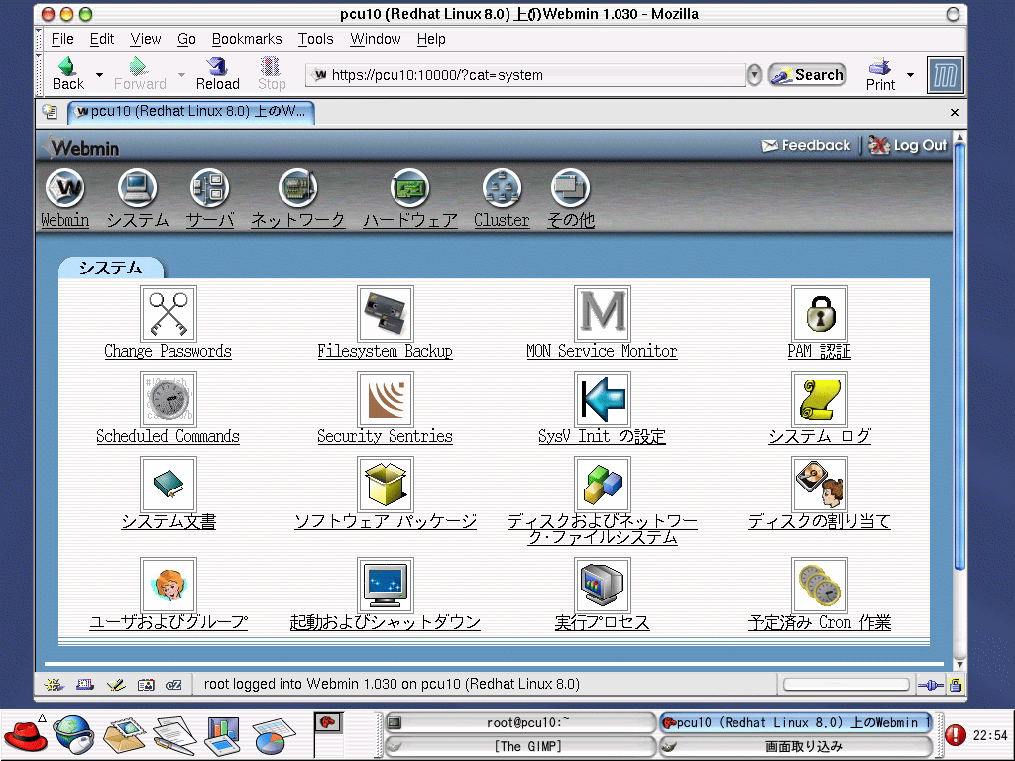Click the security lock status icon

pos(956,685)
